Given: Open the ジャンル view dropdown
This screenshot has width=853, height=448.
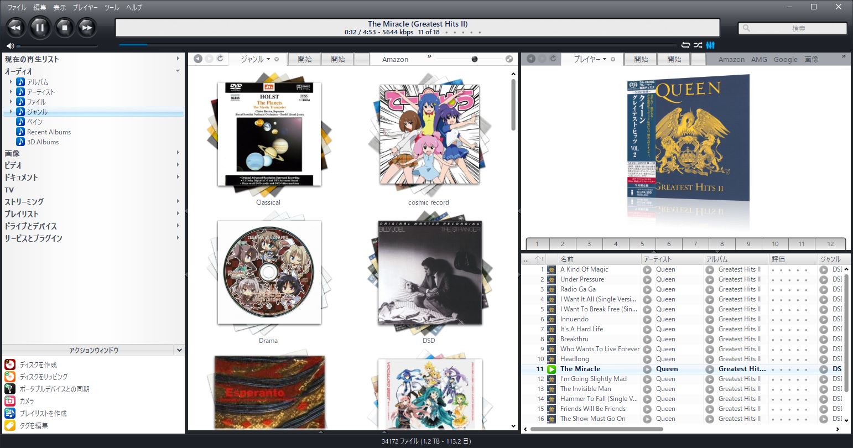Looking at the screenshot, I should (x=268, y=59).
